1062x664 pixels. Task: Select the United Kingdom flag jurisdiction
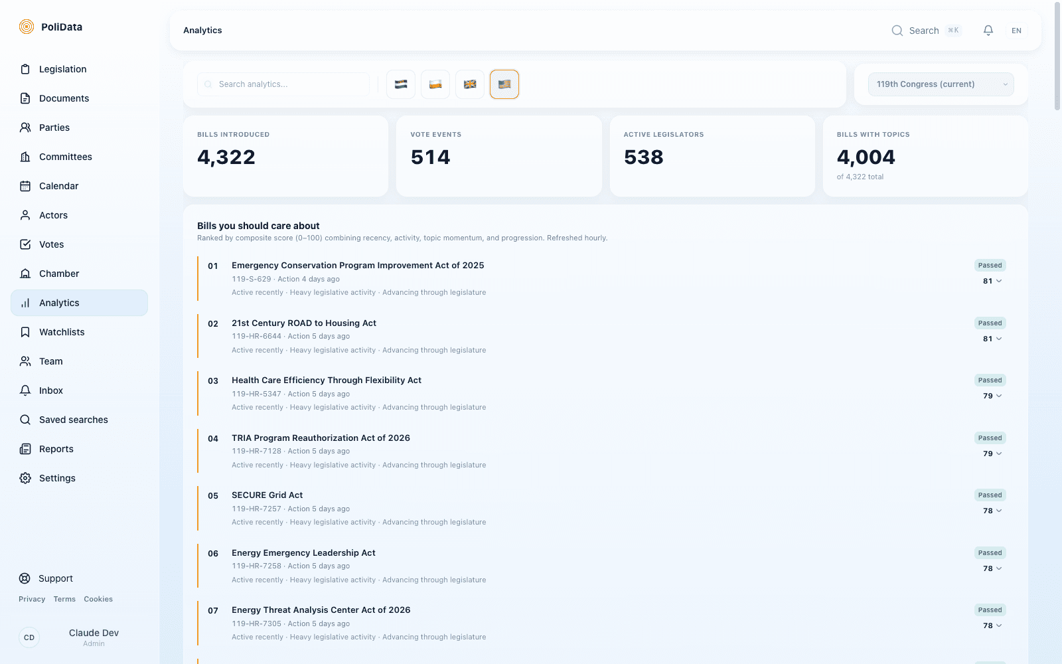470,84
